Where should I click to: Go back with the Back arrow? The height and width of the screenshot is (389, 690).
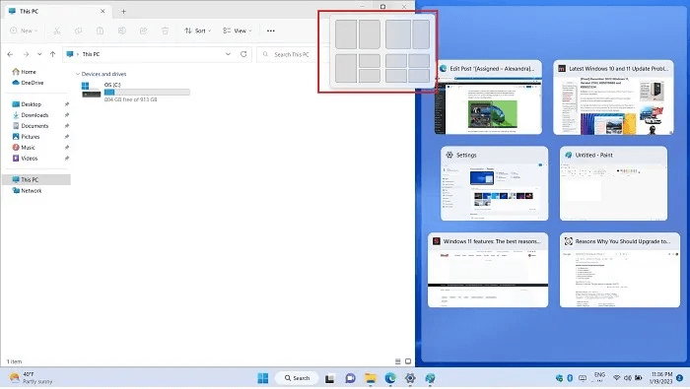10,54
